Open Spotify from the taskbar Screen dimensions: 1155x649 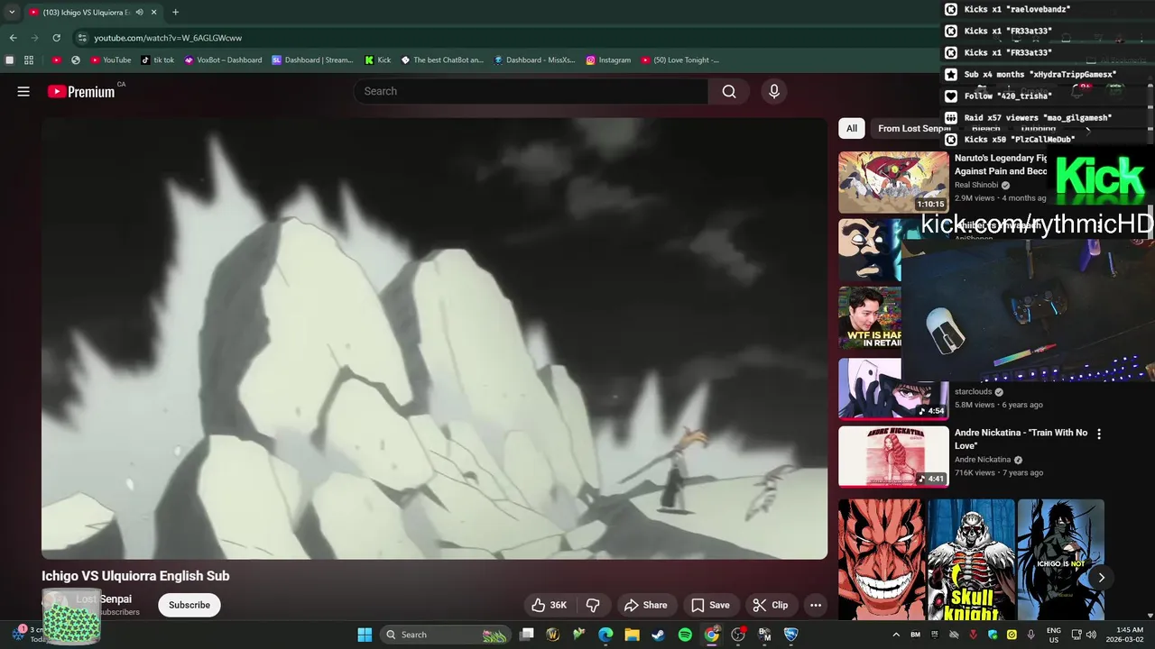pyautogui.click(x=685, y=635)
